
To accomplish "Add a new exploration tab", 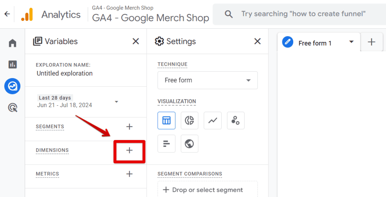I will point(371,42).
